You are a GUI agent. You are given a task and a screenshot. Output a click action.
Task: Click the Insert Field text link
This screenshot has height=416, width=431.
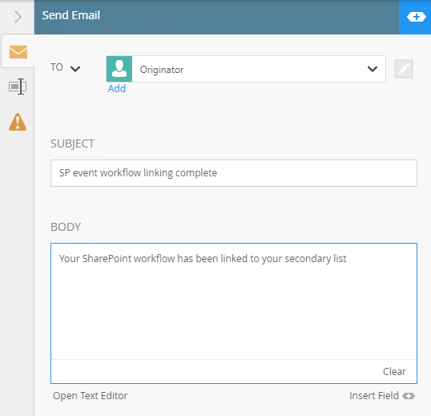pos(374,396)
